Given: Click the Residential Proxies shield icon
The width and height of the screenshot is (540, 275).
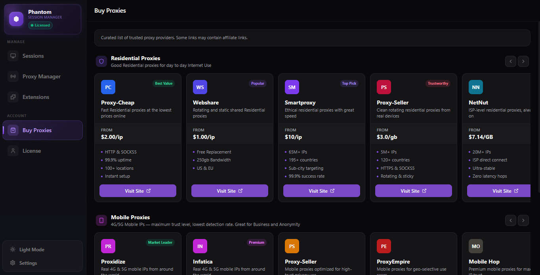Looking at the screenshot, I should coord(101,61).
